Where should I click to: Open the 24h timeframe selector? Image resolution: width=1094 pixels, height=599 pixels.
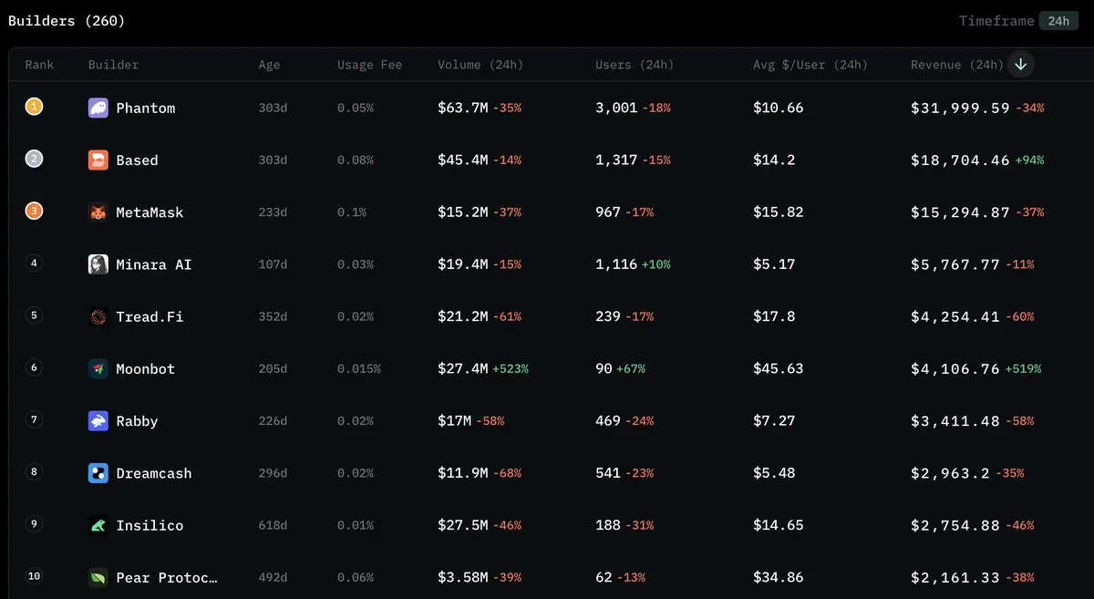[x=1058, y=20]
